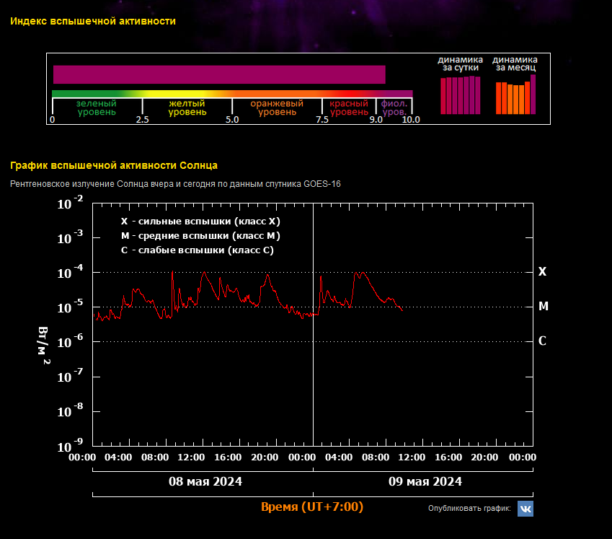This screenshot has width=612, height=539.
Task: Click 'фиол. уров.' label
Action: [394, 108]
